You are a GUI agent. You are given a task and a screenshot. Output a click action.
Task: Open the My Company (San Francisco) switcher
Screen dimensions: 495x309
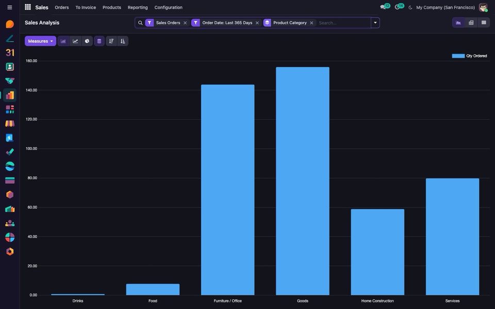tap(445, 7)
